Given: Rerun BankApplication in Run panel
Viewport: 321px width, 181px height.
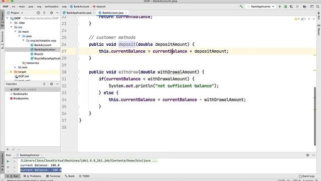Looking at the screenshot, I should (x=8, y=161).
